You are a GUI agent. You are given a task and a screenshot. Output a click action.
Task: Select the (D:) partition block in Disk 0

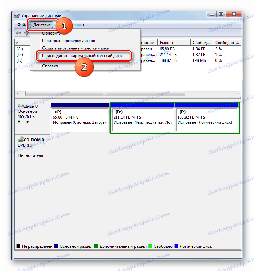tap(143, 118)
